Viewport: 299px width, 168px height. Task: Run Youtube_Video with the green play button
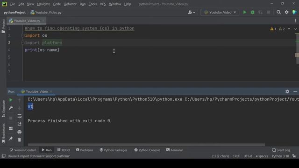[x=244, y=13]
